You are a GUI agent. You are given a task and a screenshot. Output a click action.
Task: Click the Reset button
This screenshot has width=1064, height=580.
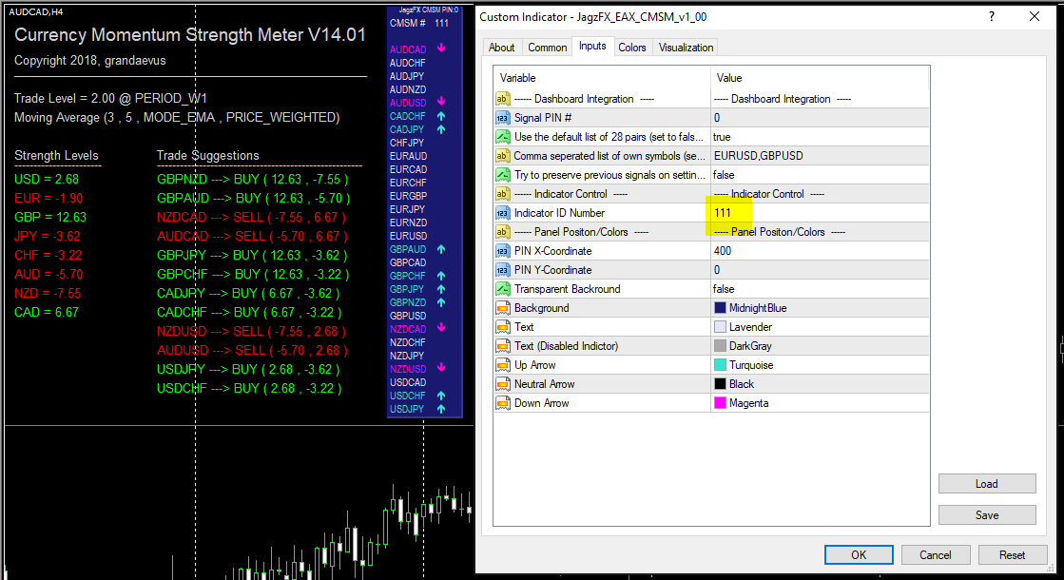[x=1013, y=554]
